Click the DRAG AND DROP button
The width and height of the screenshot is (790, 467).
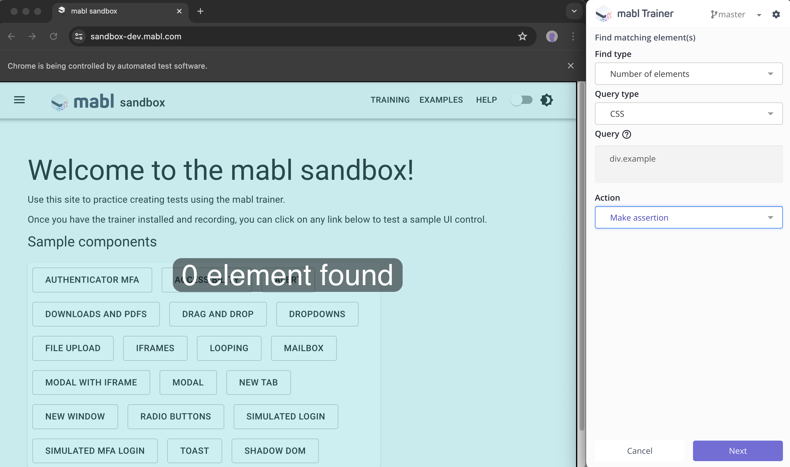[217, 314]
